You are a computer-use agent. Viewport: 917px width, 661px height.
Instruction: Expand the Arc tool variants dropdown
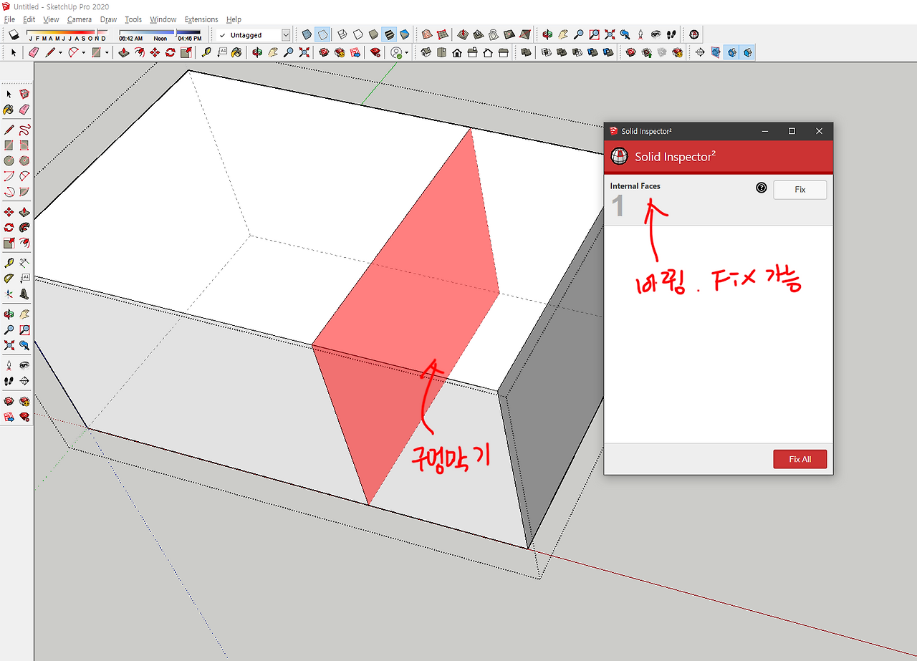(83, 52)
